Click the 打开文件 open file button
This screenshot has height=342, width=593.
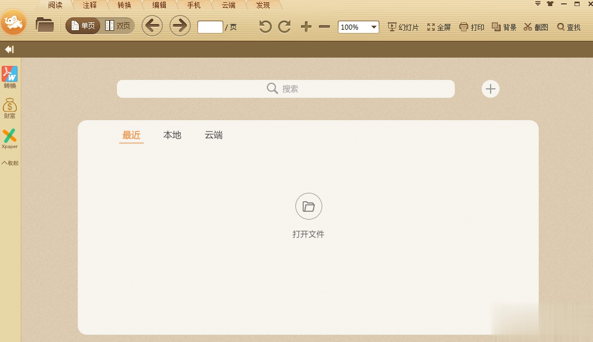point(308,215)
